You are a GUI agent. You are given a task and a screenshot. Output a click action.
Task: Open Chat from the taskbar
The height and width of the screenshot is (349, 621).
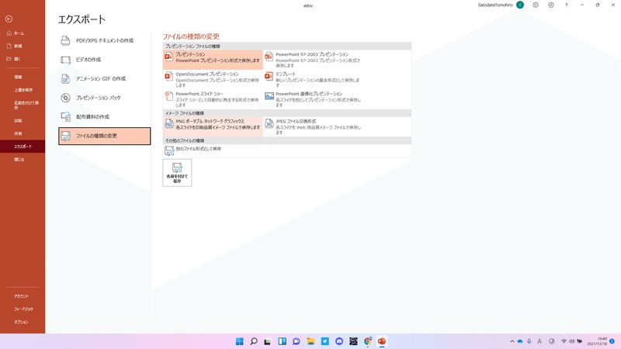(x=297, y=341)
